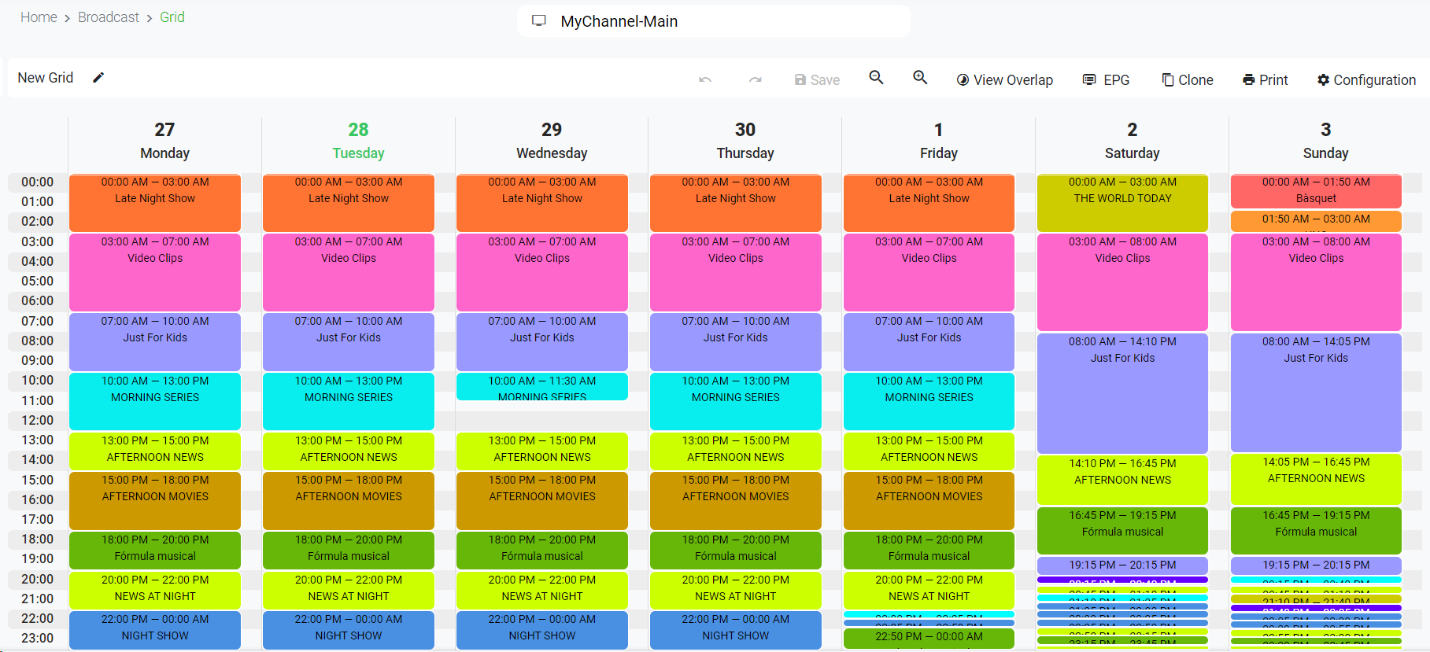Click the redo arrow icon
Viewport: 1430px width, 652px height.
pos(755,79)
